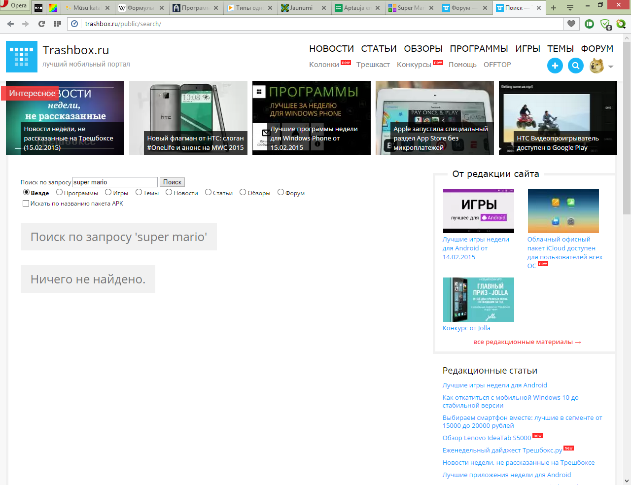
Task: Follow 'все редакционные материалы' link
Action: (527, 342)
